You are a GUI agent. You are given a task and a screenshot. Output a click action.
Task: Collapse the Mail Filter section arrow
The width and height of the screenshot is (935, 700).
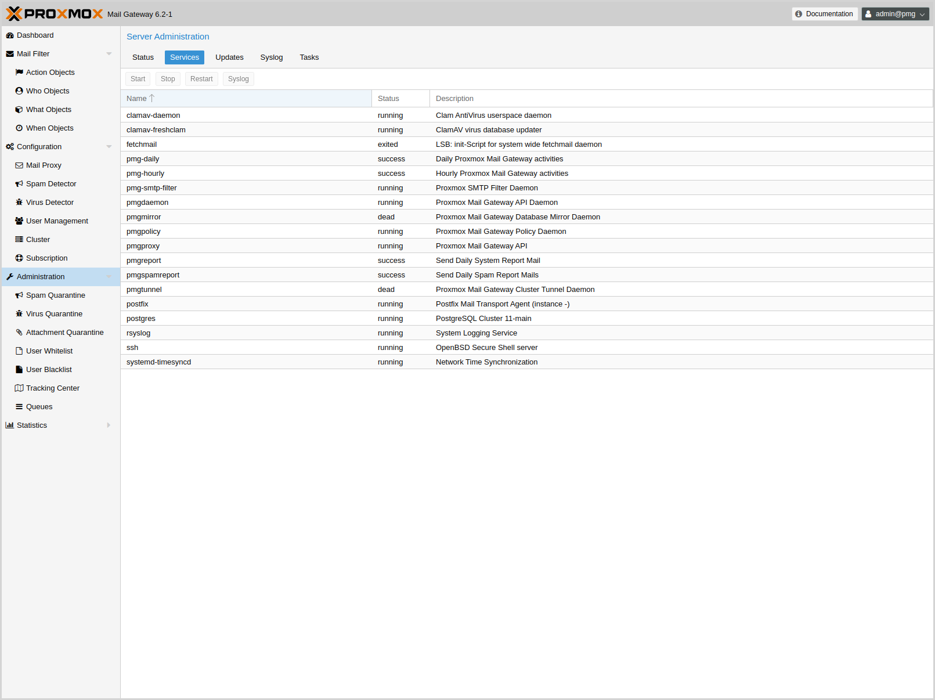click(x=109, y=54)
